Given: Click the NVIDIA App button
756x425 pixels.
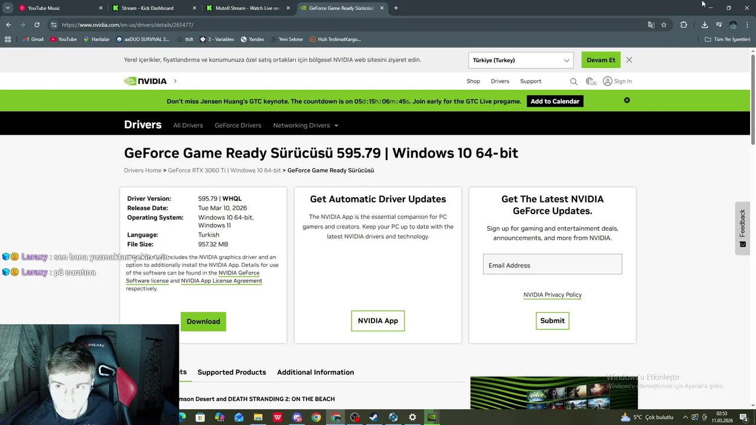Looking at the screenshot, I should click(x=378, y=321).
